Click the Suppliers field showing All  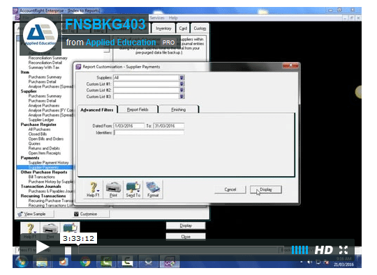[147, 78]
